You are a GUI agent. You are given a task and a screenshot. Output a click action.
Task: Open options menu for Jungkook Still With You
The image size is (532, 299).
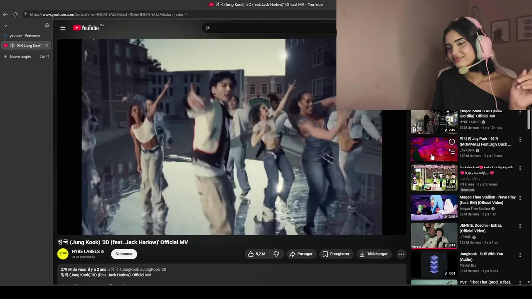coord(520,255)
